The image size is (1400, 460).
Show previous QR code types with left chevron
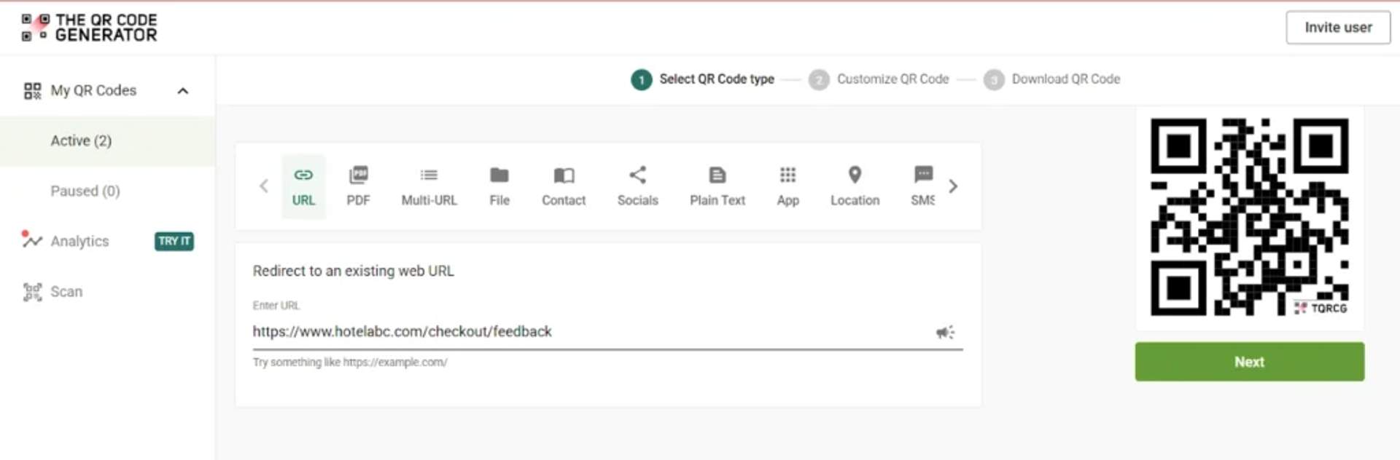click(264, 186)
